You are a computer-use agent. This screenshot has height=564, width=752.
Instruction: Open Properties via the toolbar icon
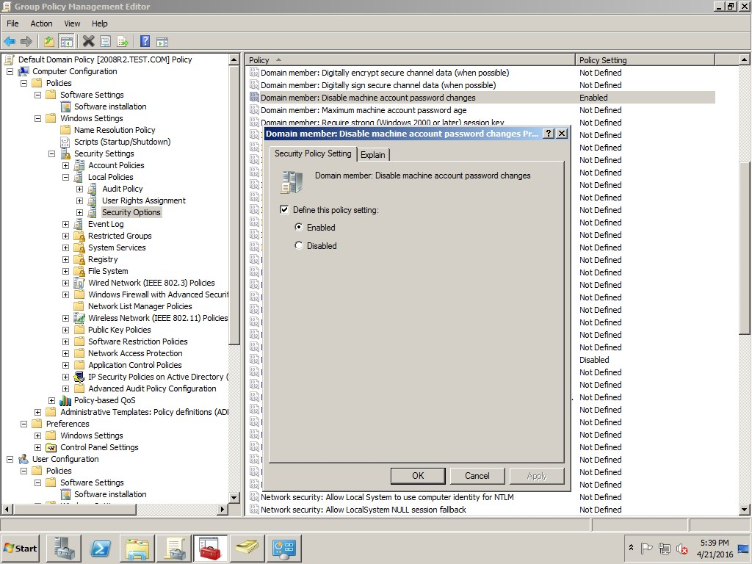[106, 42]
